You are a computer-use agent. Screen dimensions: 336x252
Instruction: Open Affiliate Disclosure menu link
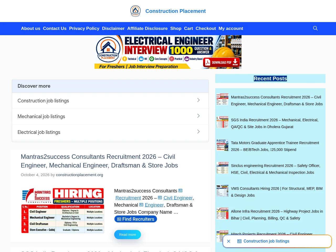tap(147, 28)
